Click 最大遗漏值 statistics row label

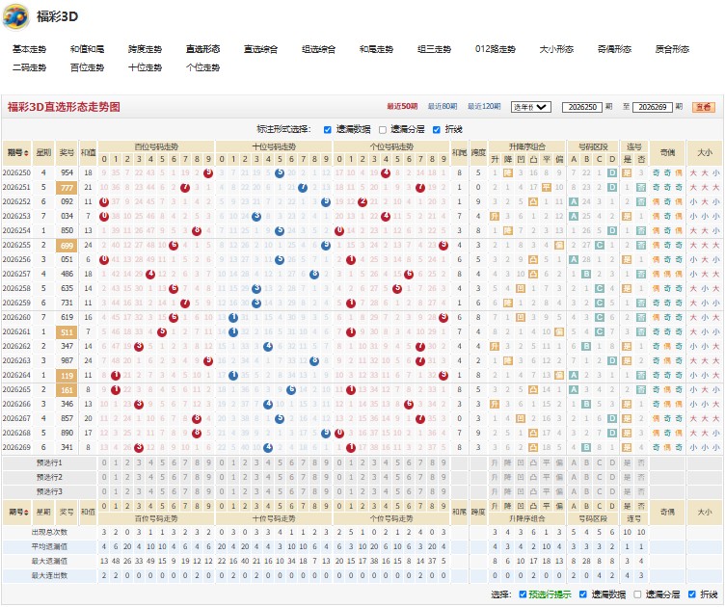(x=49, y=562)
